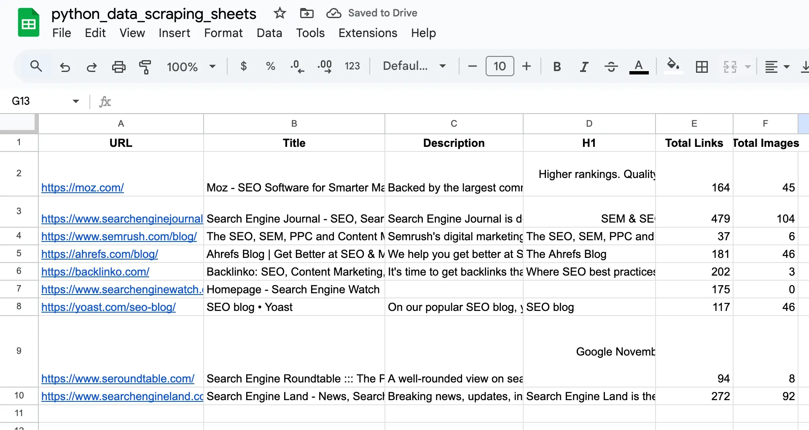809x430 pixels.
Task: Select the 'SEO blog • Yoast' cell
Action: 294,307
